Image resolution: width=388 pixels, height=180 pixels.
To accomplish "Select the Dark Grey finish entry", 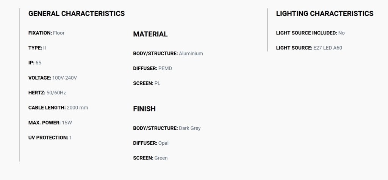I will coord(167,128).
